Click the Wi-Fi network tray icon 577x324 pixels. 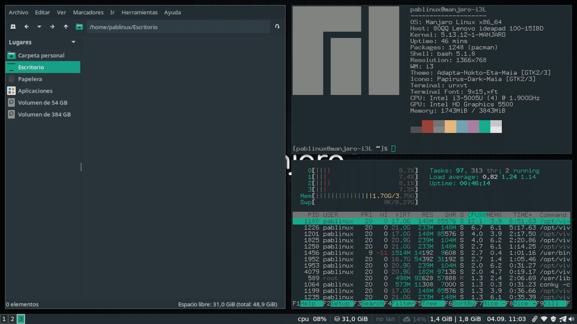pos(544,319)
